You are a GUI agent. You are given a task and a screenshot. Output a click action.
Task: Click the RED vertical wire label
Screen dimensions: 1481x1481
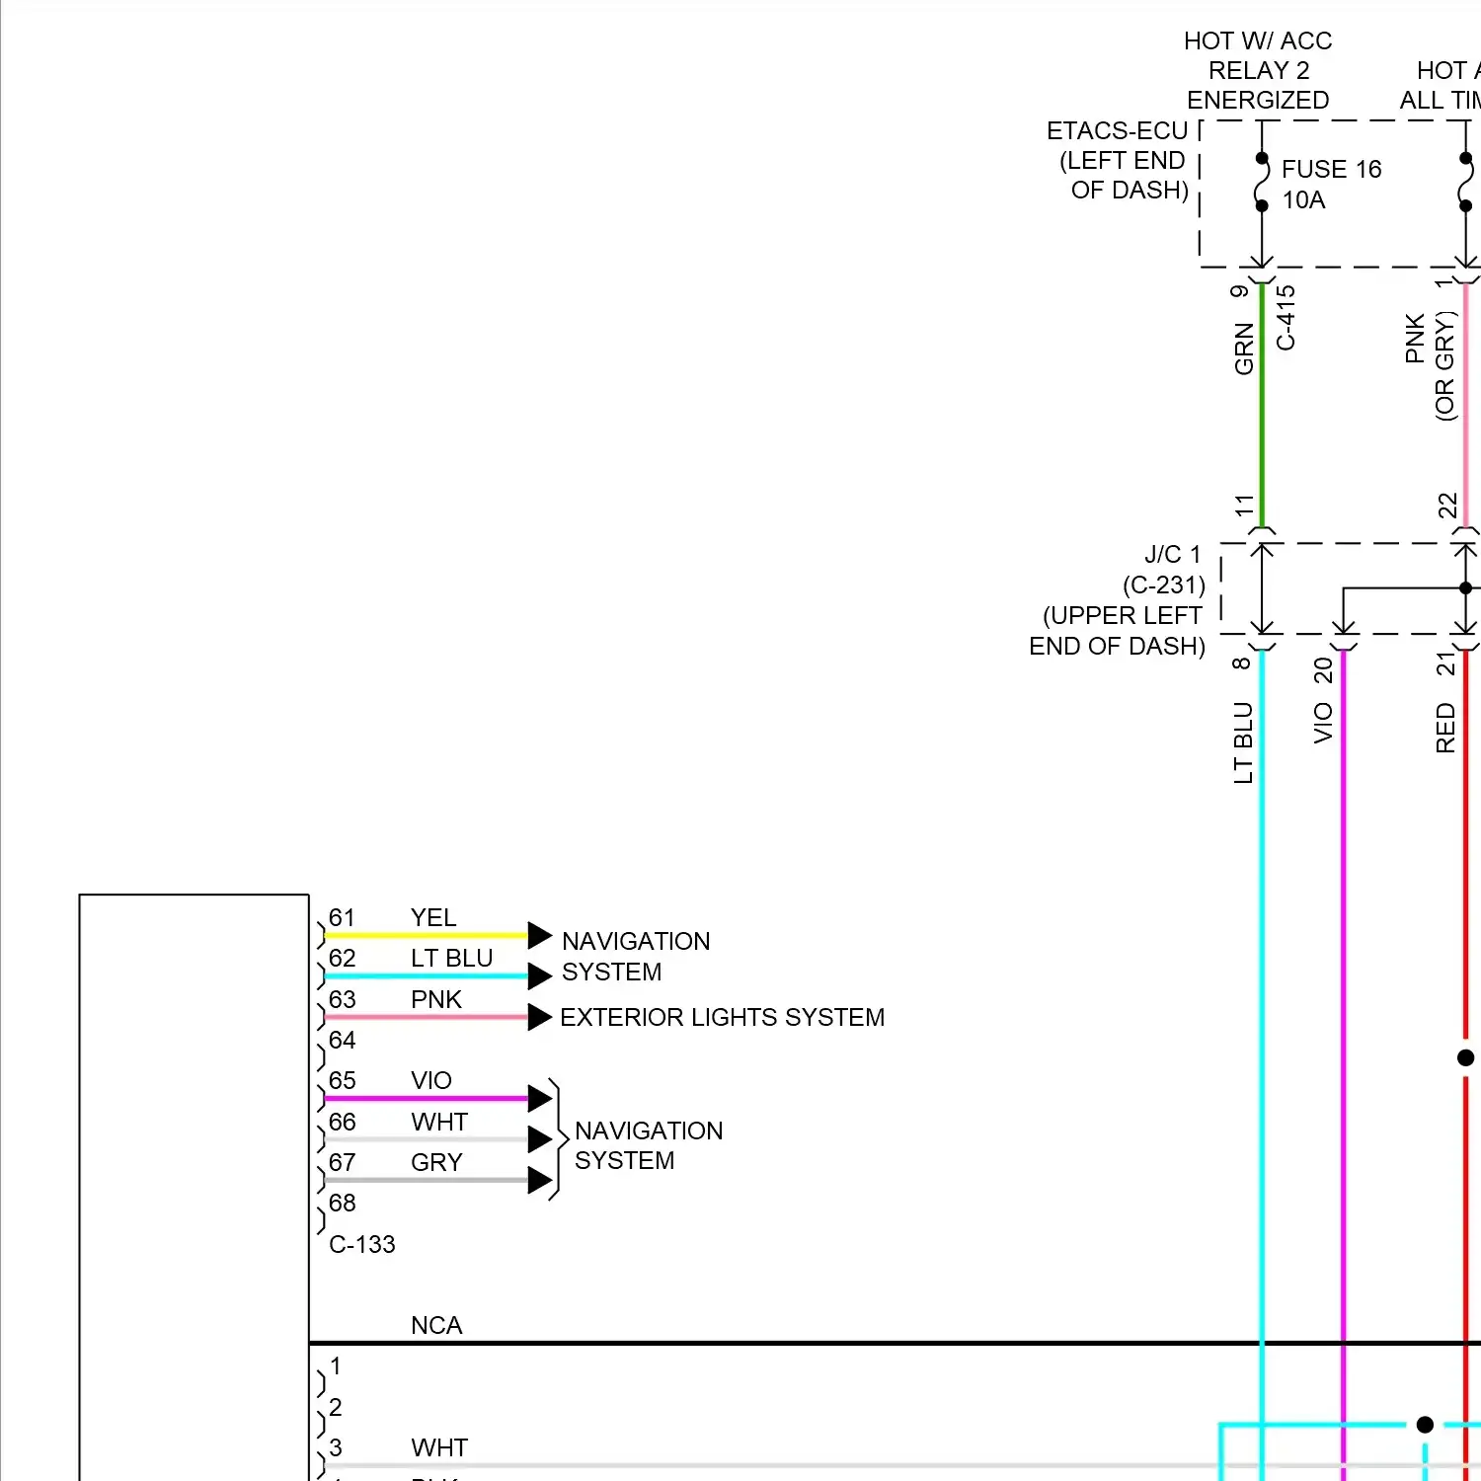(x=1445, y=728)
